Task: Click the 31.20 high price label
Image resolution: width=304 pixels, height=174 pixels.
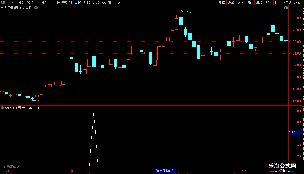Action: (x=189, y=12)
